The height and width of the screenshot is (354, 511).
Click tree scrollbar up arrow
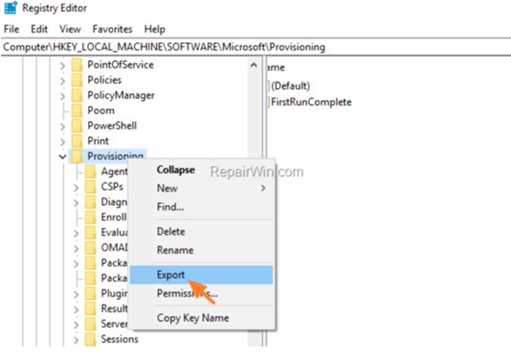[253, 66]
